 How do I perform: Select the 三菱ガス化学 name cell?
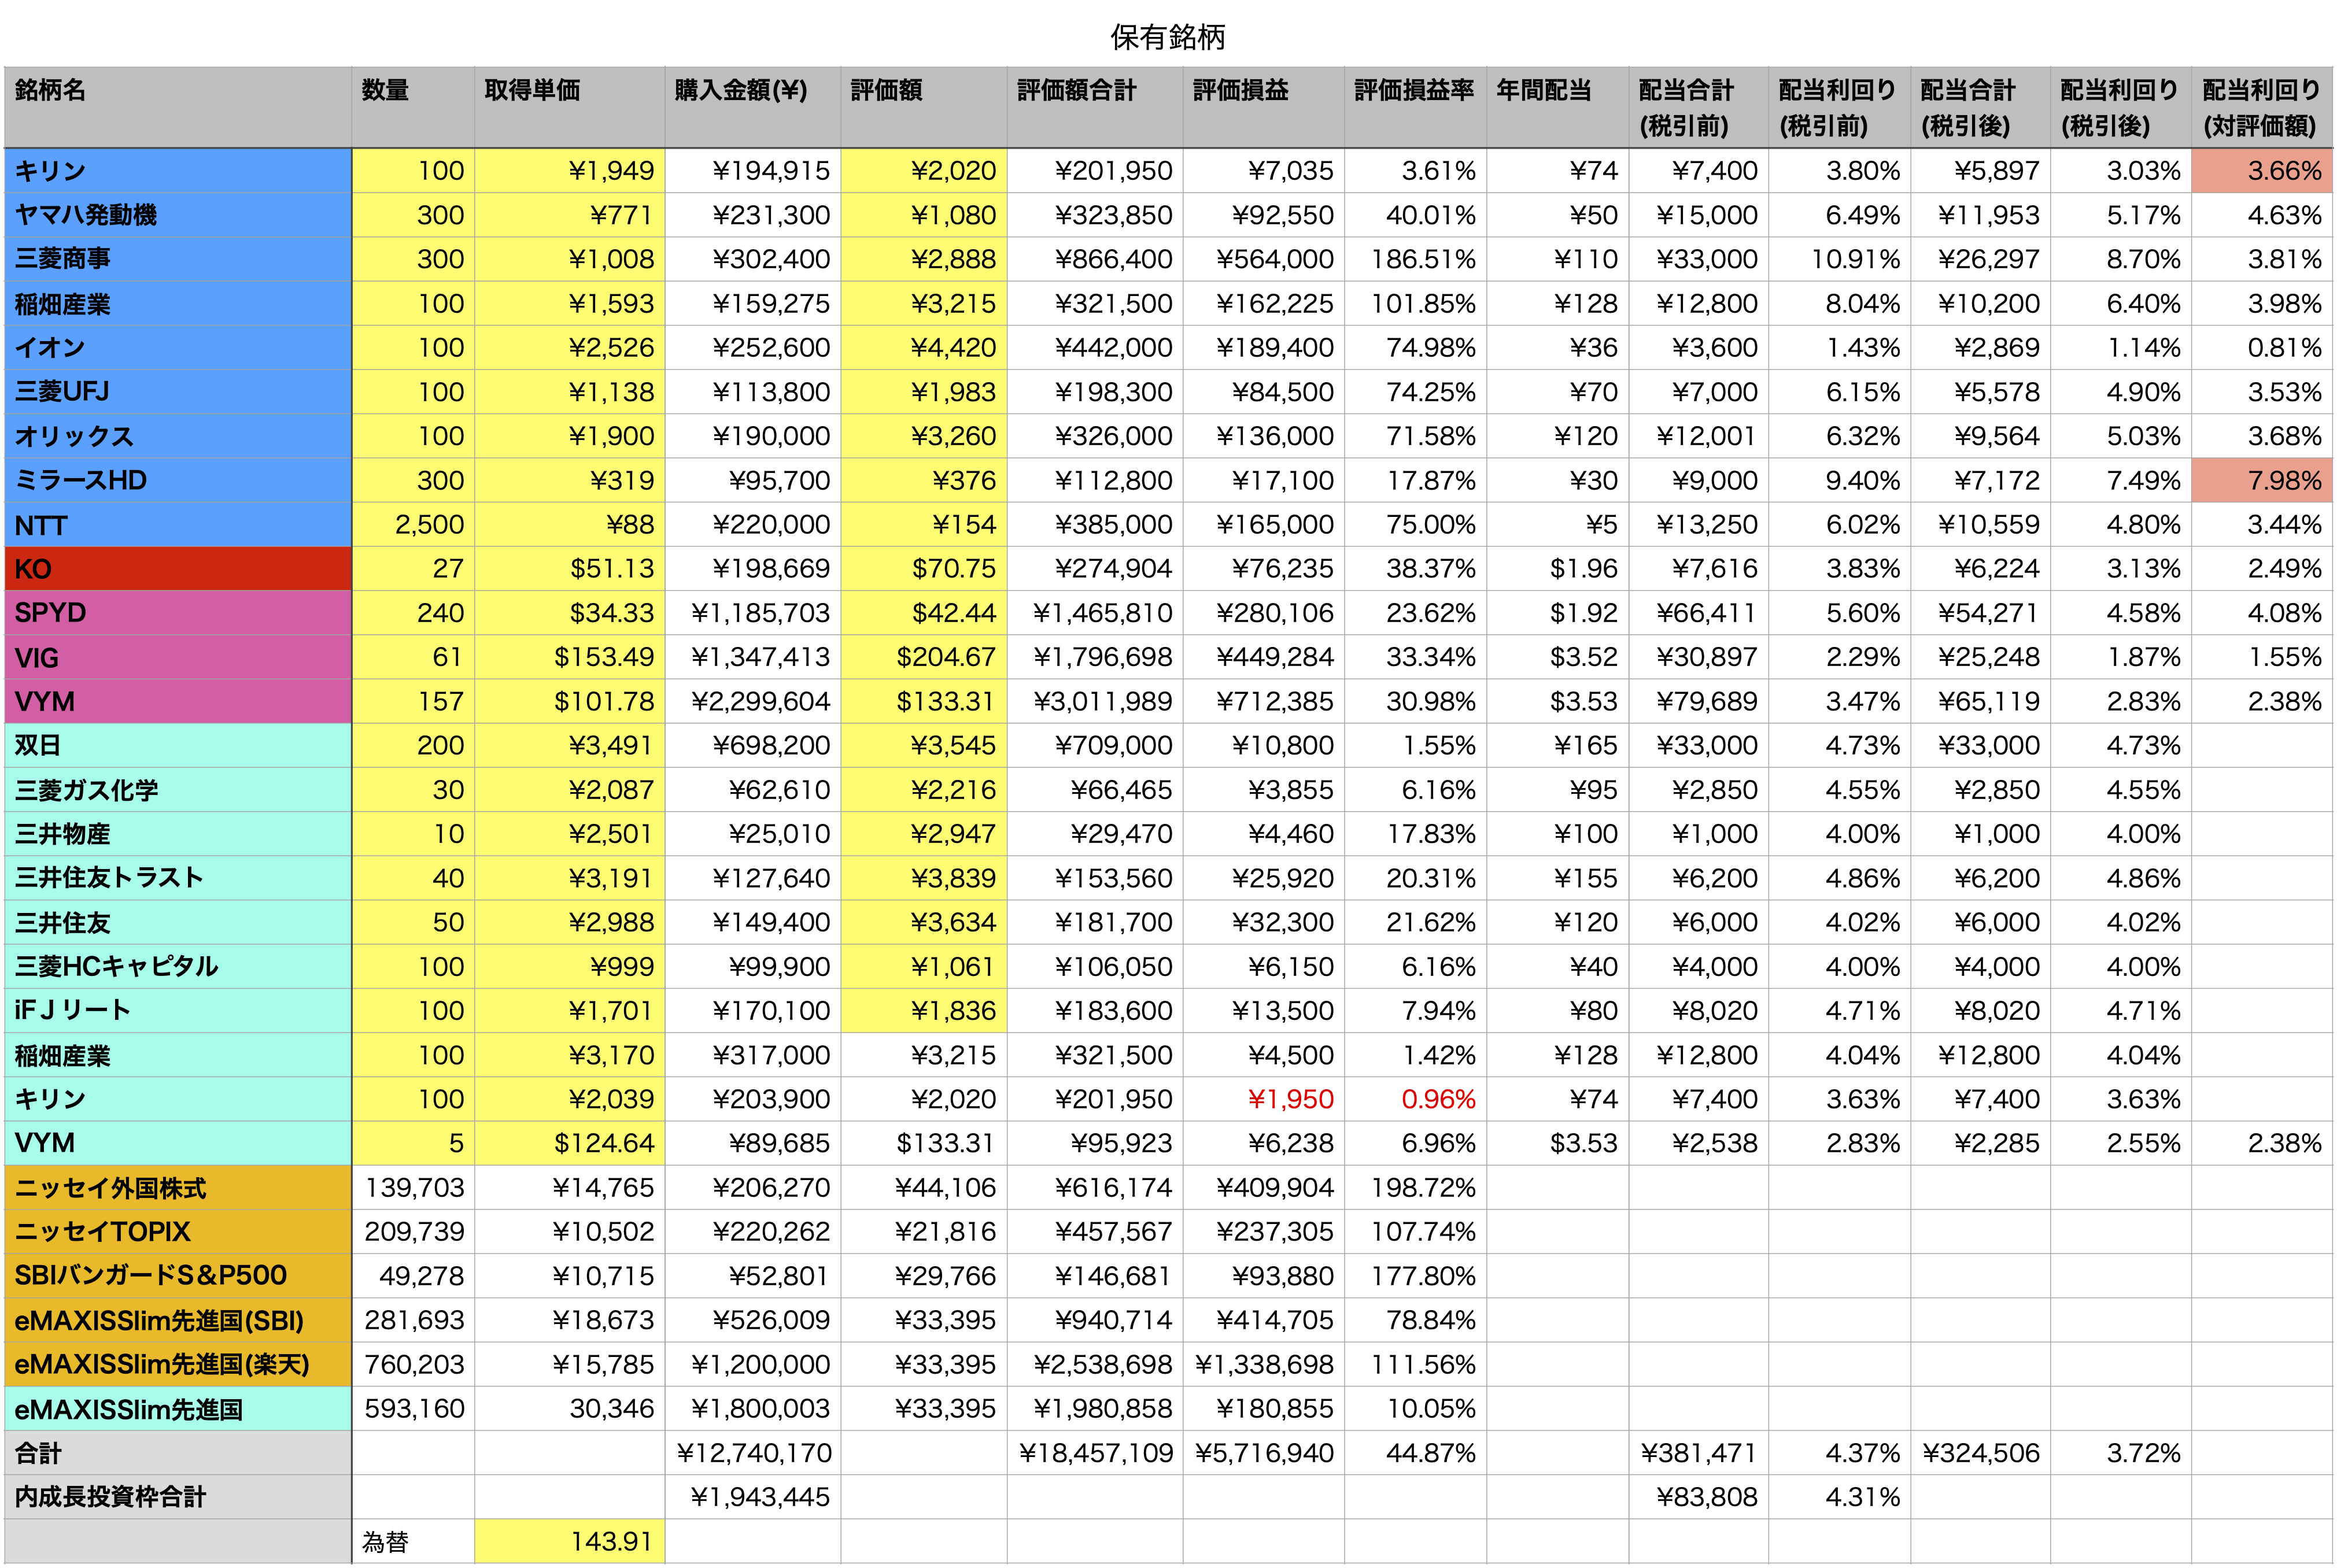[178, 790]
